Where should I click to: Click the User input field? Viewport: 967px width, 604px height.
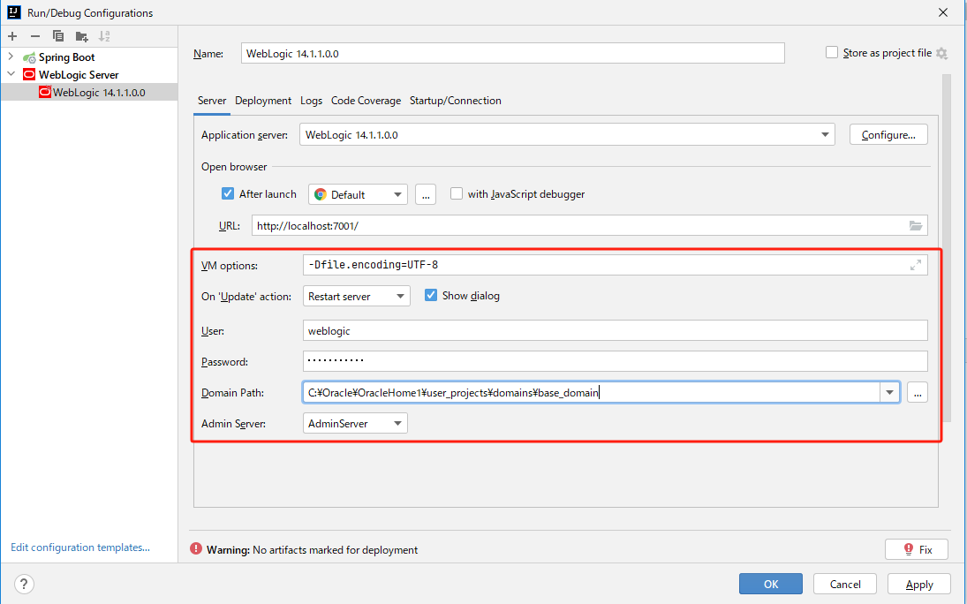615,330
